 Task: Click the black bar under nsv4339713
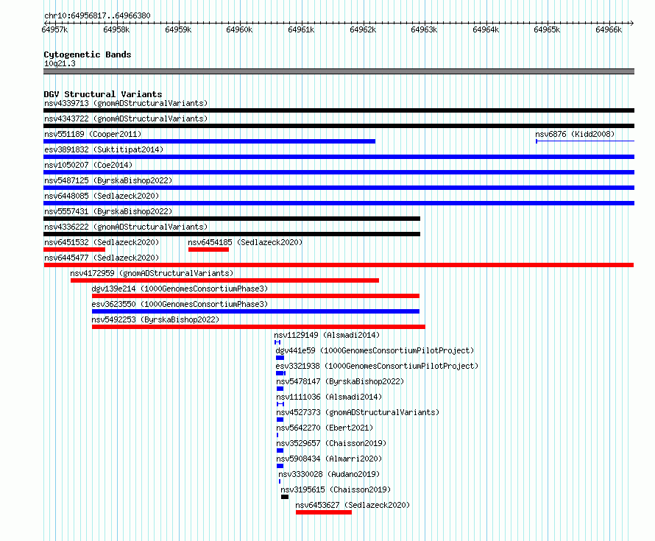339,110
